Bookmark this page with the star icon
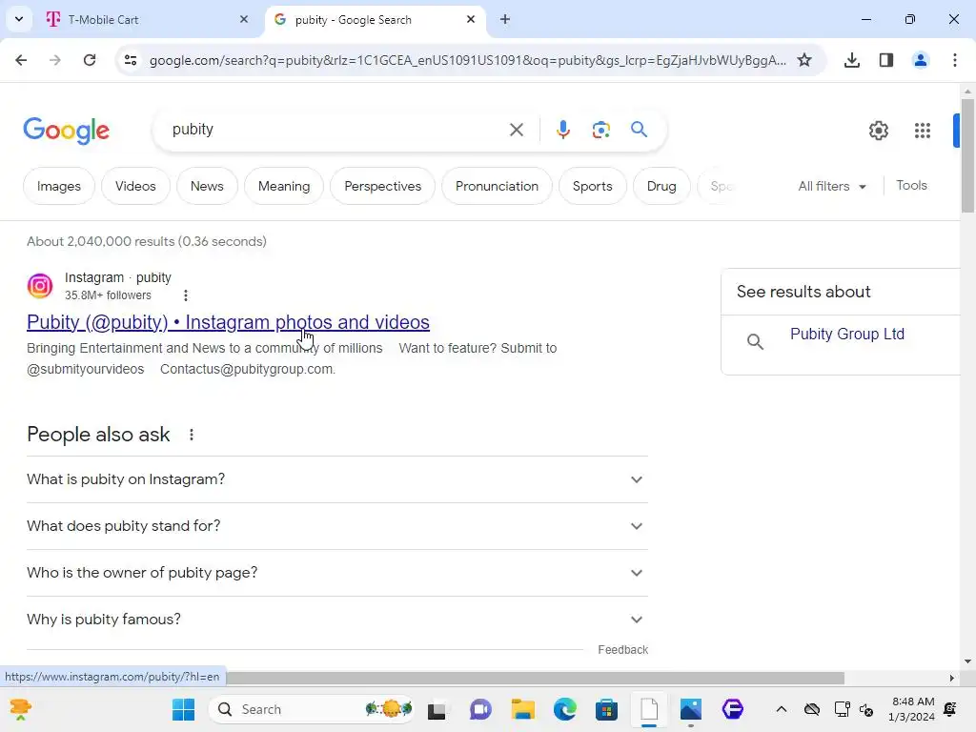This screenshot has height=732, width=976. click(x=804, y=60)
